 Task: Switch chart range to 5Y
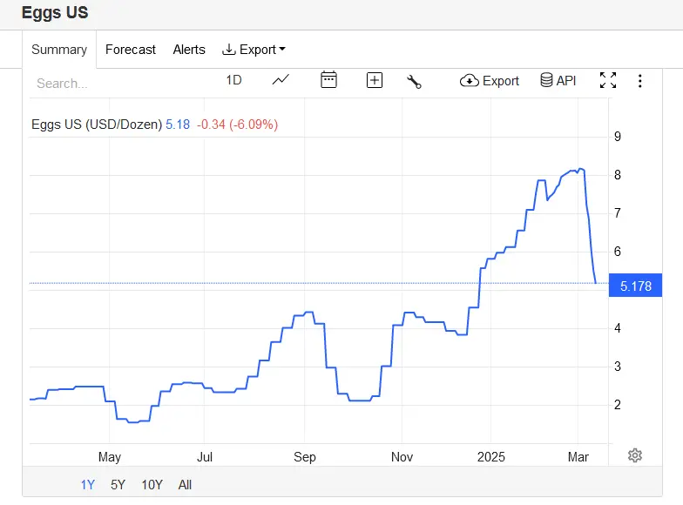tap(118, 485)
